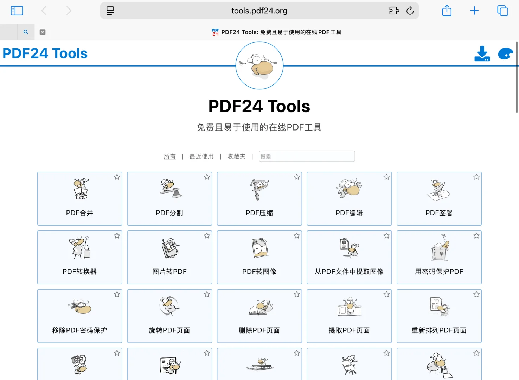Favorite the PDF编辑 card with star

[386, 177]
